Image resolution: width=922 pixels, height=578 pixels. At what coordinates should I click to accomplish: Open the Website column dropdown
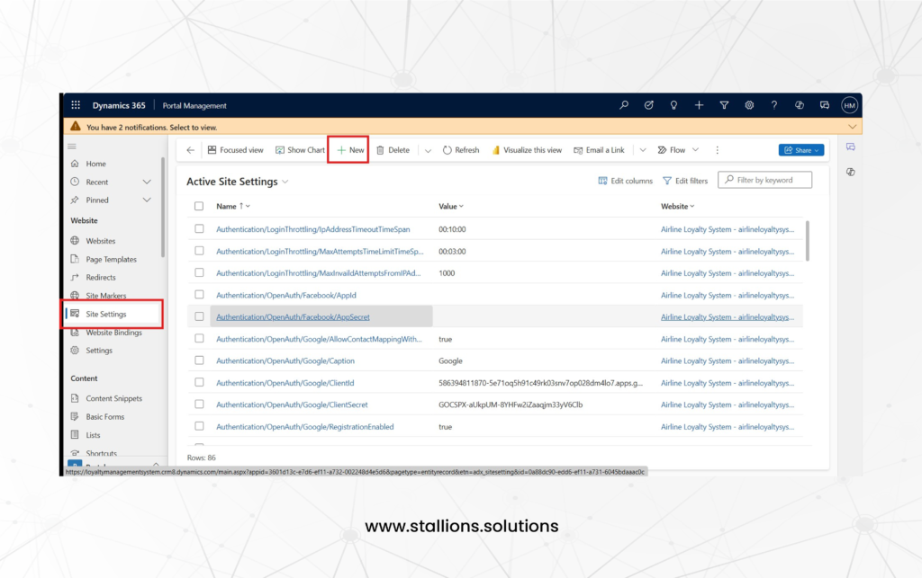[692, 206]
